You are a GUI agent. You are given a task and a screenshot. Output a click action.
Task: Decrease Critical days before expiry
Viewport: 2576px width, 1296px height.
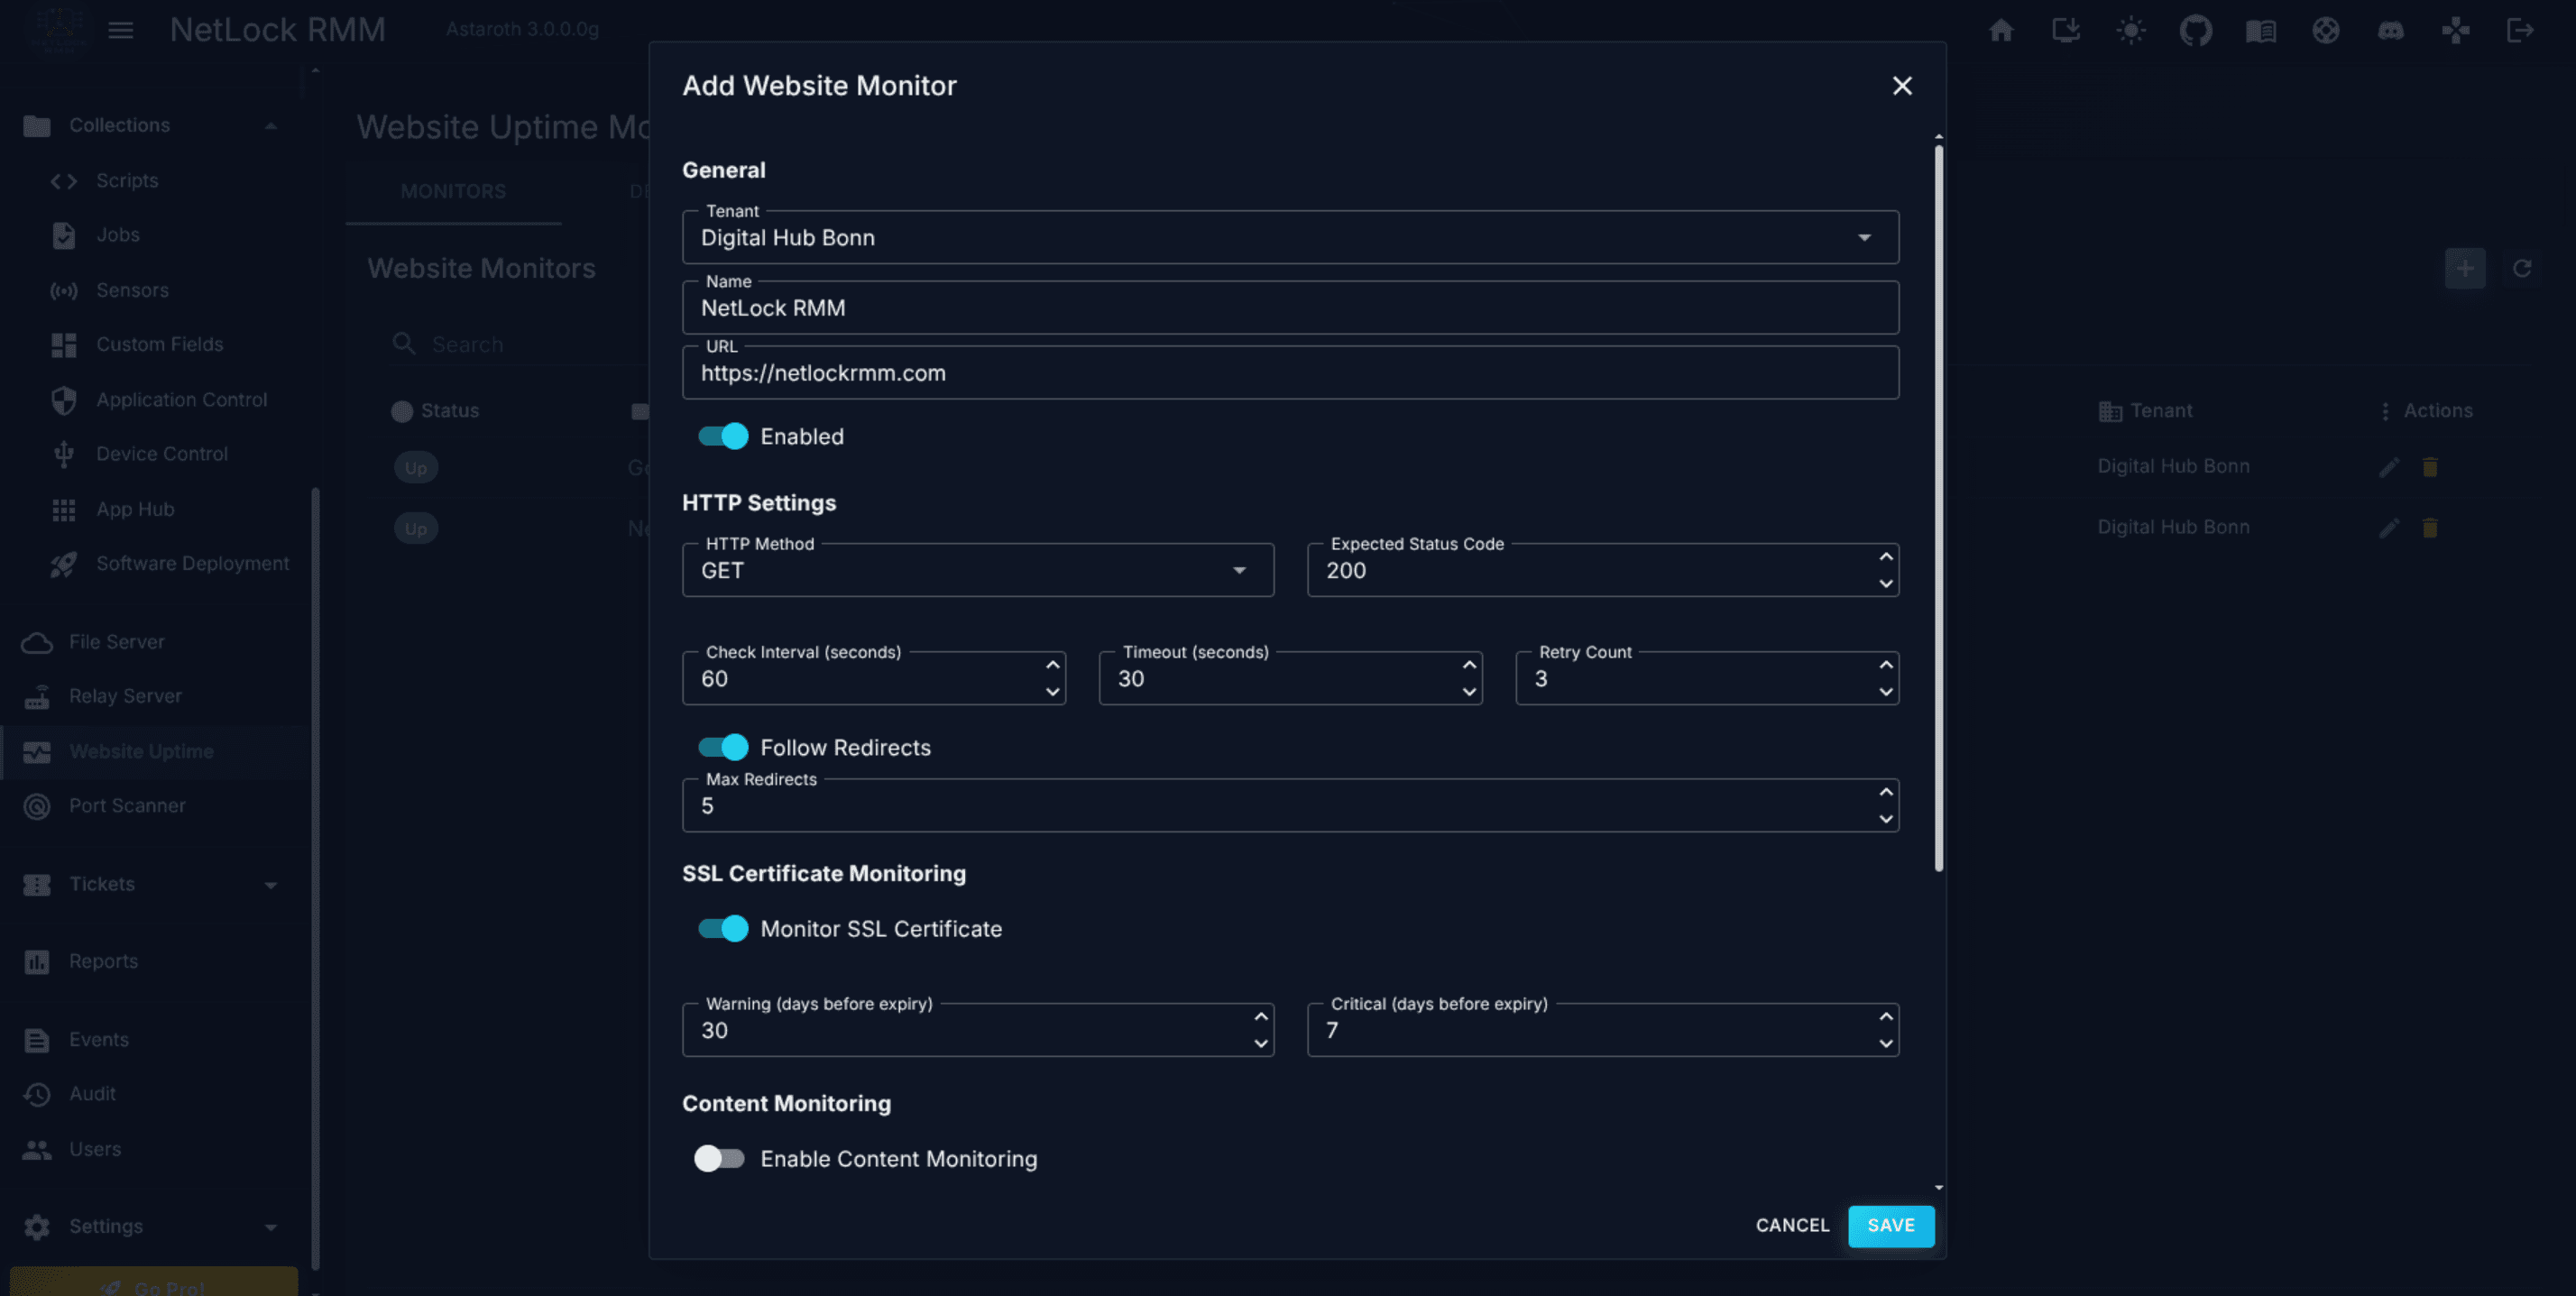[1886, 1044]
